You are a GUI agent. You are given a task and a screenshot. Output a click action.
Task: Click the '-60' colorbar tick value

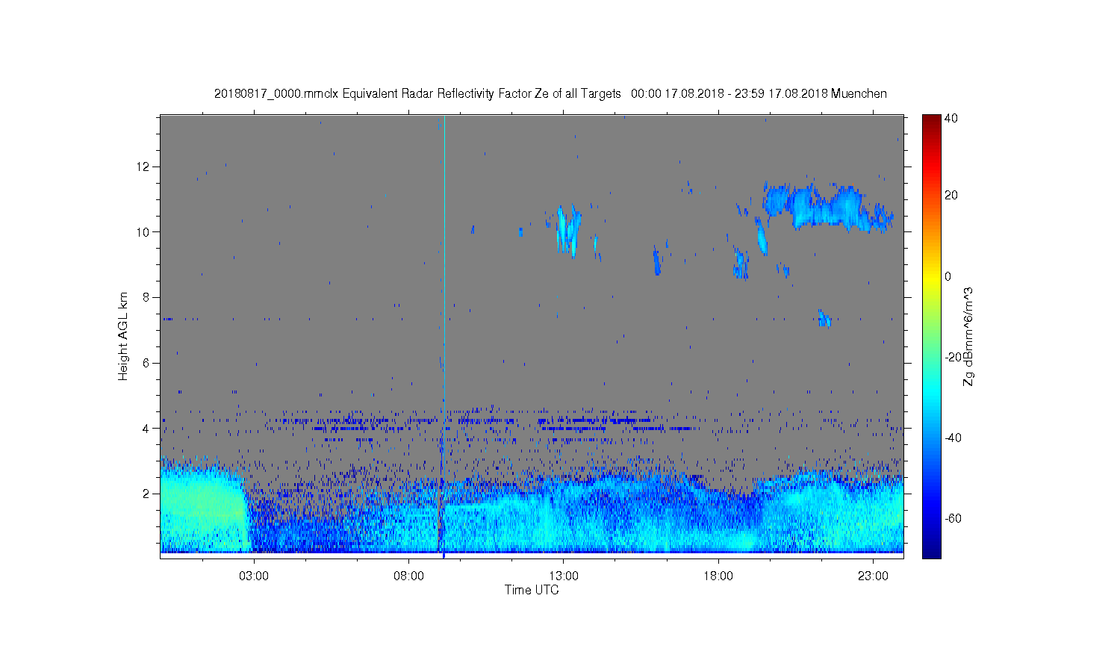pos(952,518)
